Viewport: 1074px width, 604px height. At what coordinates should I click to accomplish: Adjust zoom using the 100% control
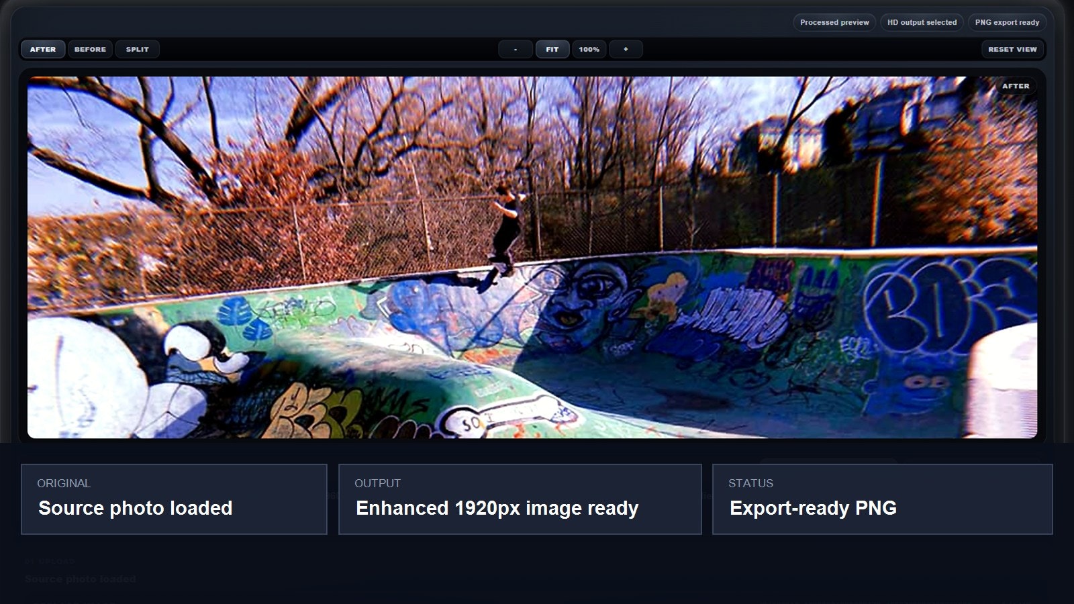[589, 49]
